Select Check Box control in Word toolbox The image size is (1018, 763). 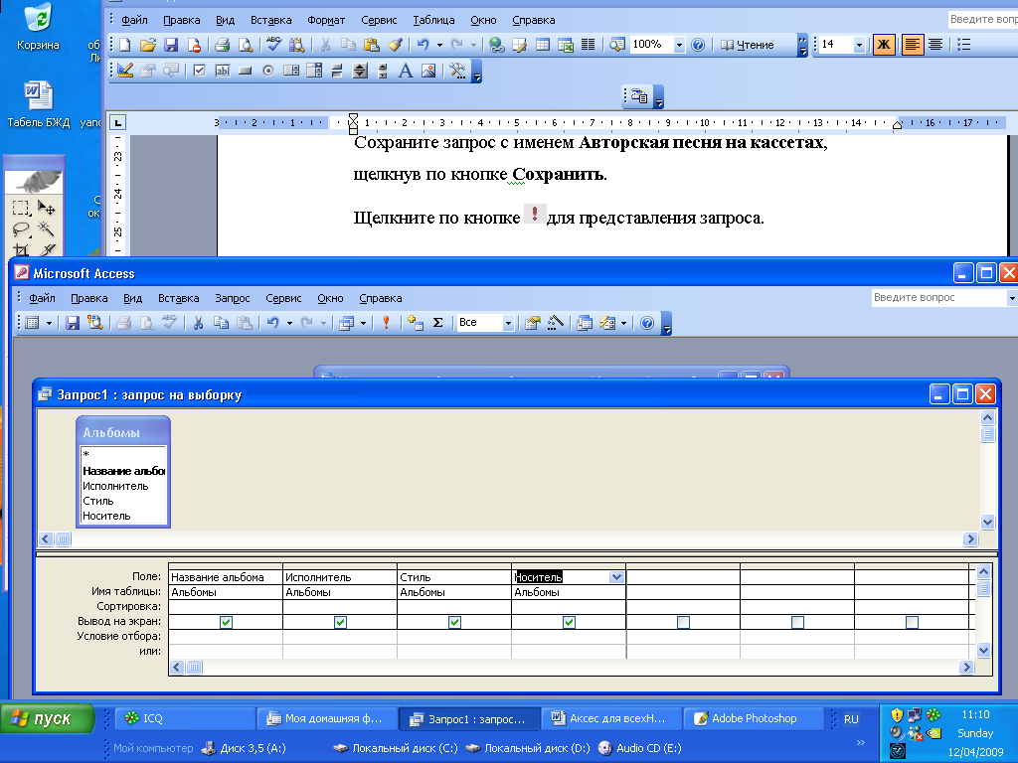(199, 71)
